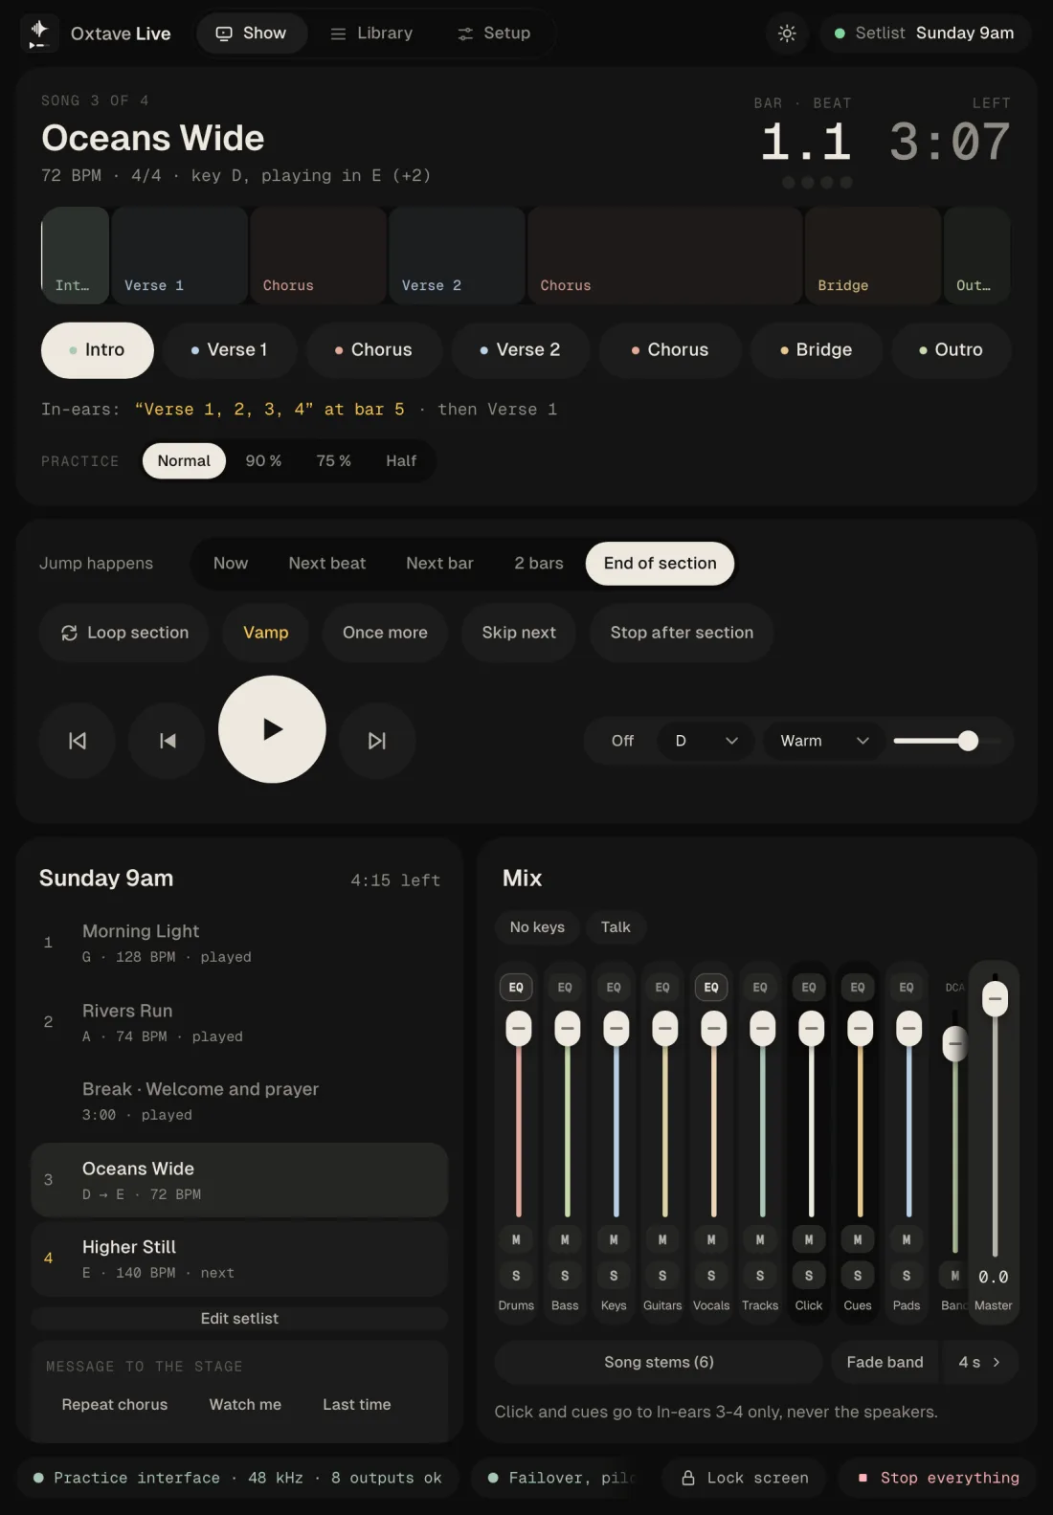Jump to the Intro section pill
The image size is (1053, 1515).
[98, 350]
